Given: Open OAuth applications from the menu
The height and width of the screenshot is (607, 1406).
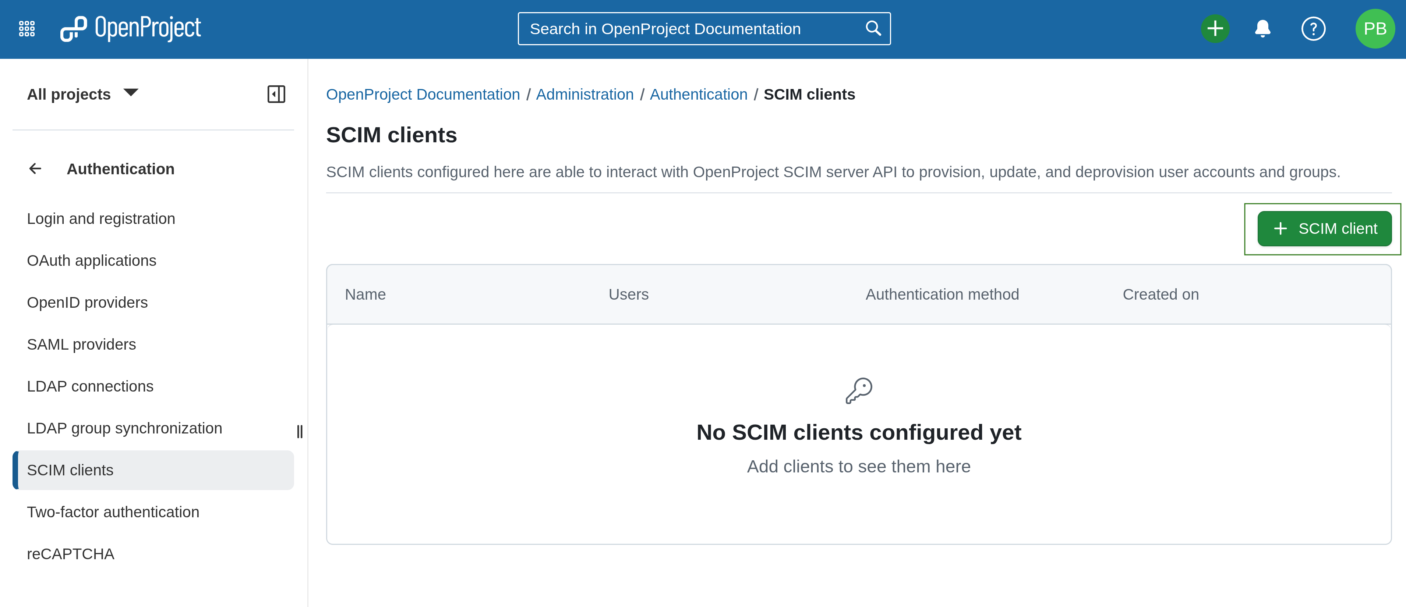Looking at the screenshot, I should [92, 260].
